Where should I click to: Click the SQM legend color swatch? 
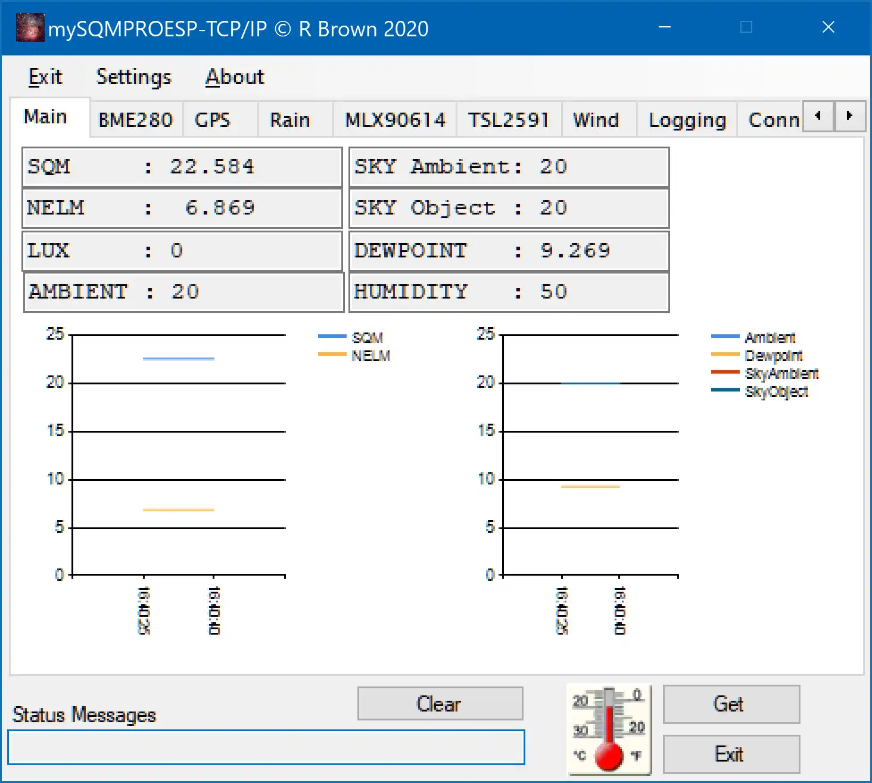coord(332,337)
